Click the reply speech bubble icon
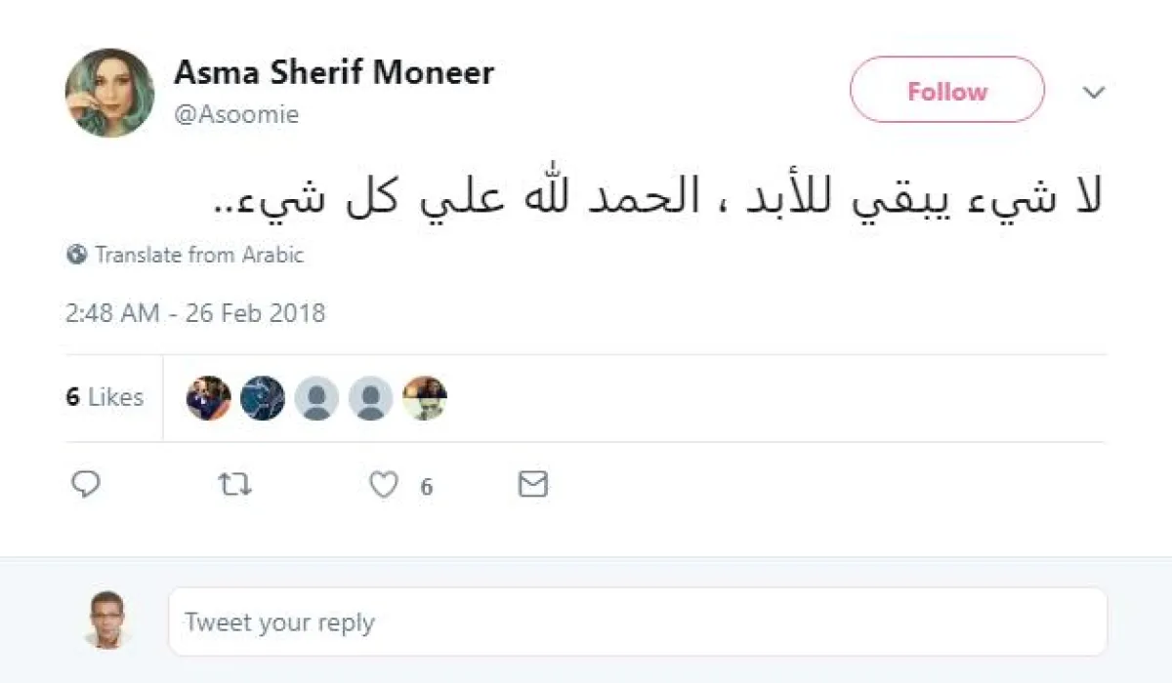The image size is (1172, 683). (x=87, y=484)
